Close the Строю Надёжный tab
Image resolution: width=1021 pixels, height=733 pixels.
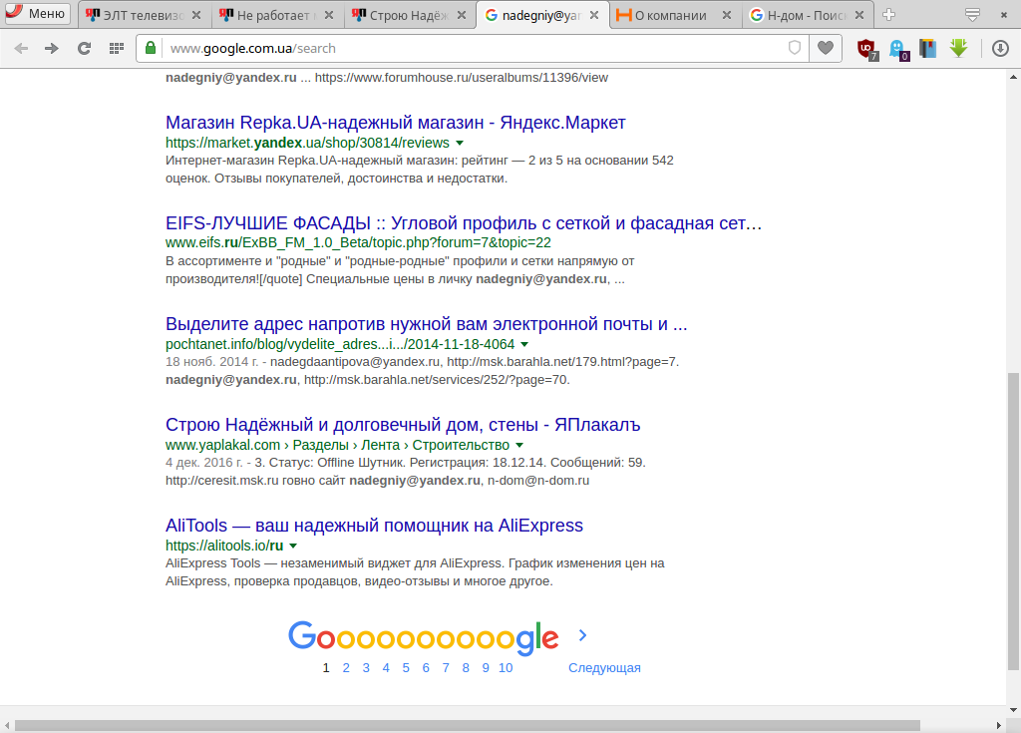[x=462, y=15]
